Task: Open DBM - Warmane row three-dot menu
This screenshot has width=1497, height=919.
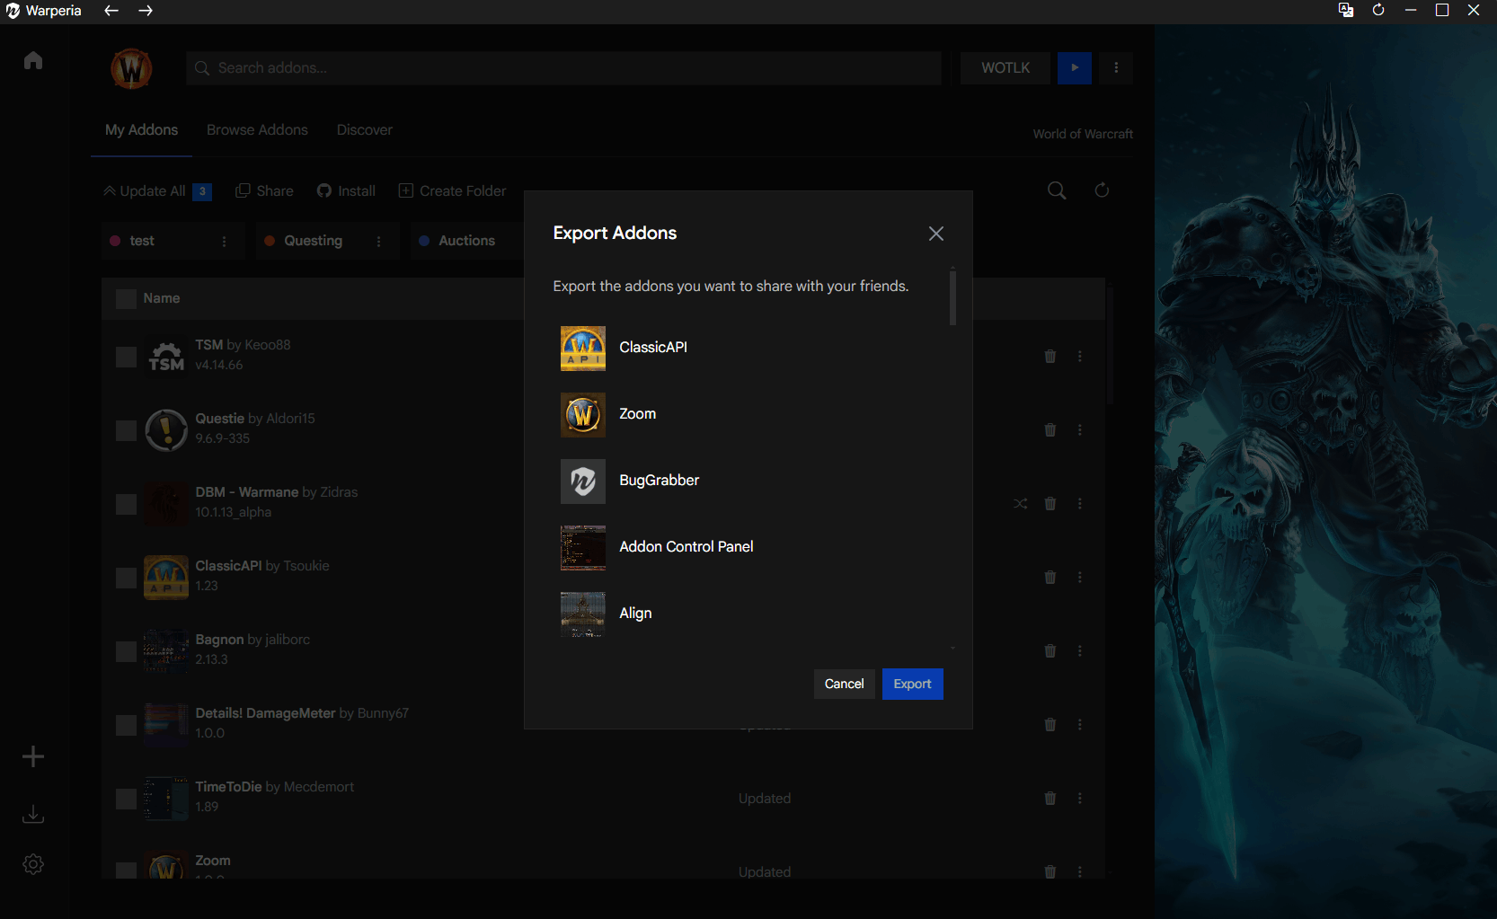Action: click(x=1080, y=504)
